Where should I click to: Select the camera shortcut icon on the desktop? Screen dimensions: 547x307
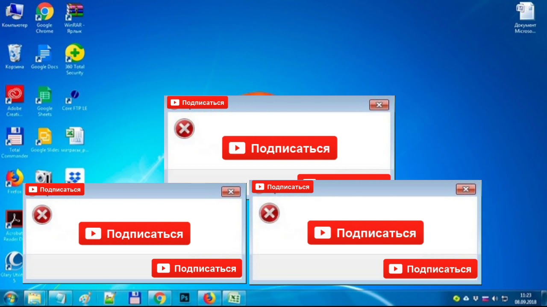[43, 177]
